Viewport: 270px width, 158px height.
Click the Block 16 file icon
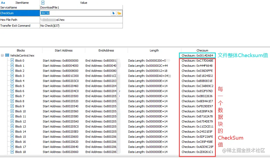point(12,142)
